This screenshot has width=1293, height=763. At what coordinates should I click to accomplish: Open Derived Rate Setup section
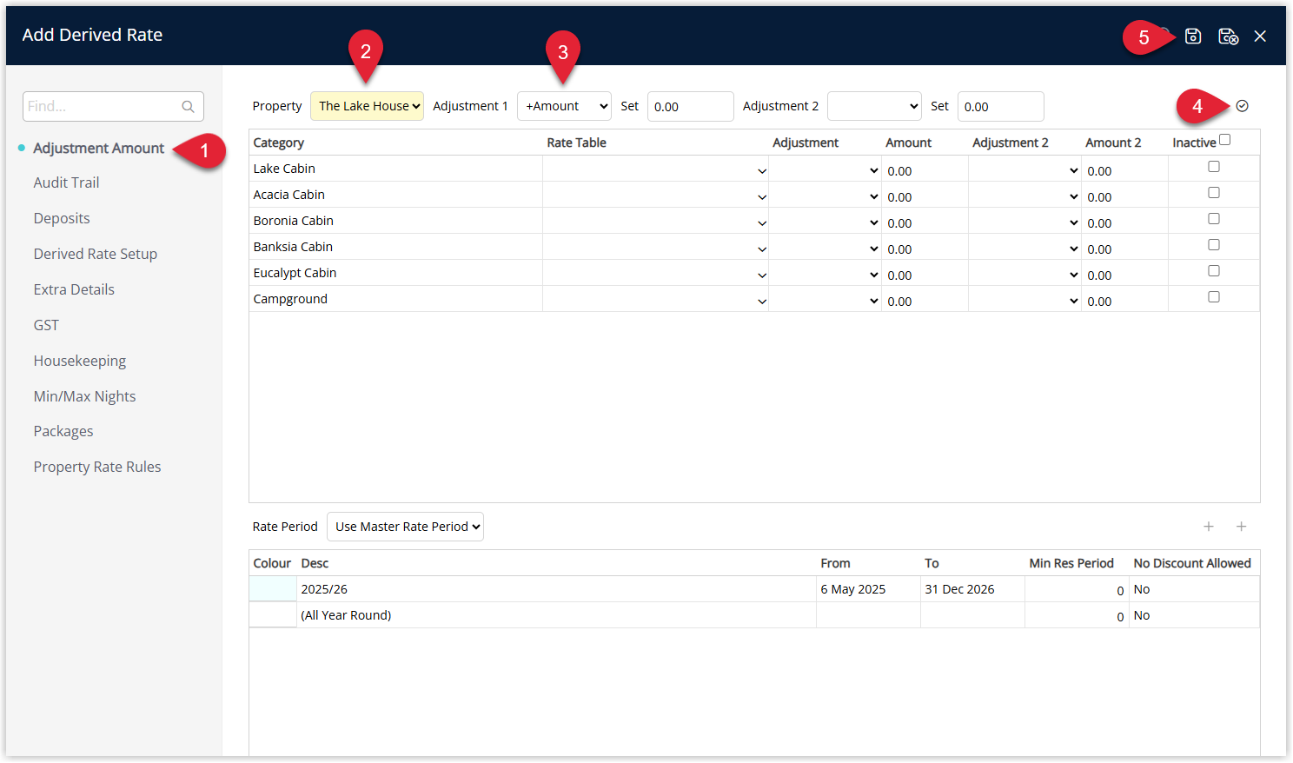[x=96, y=254]
